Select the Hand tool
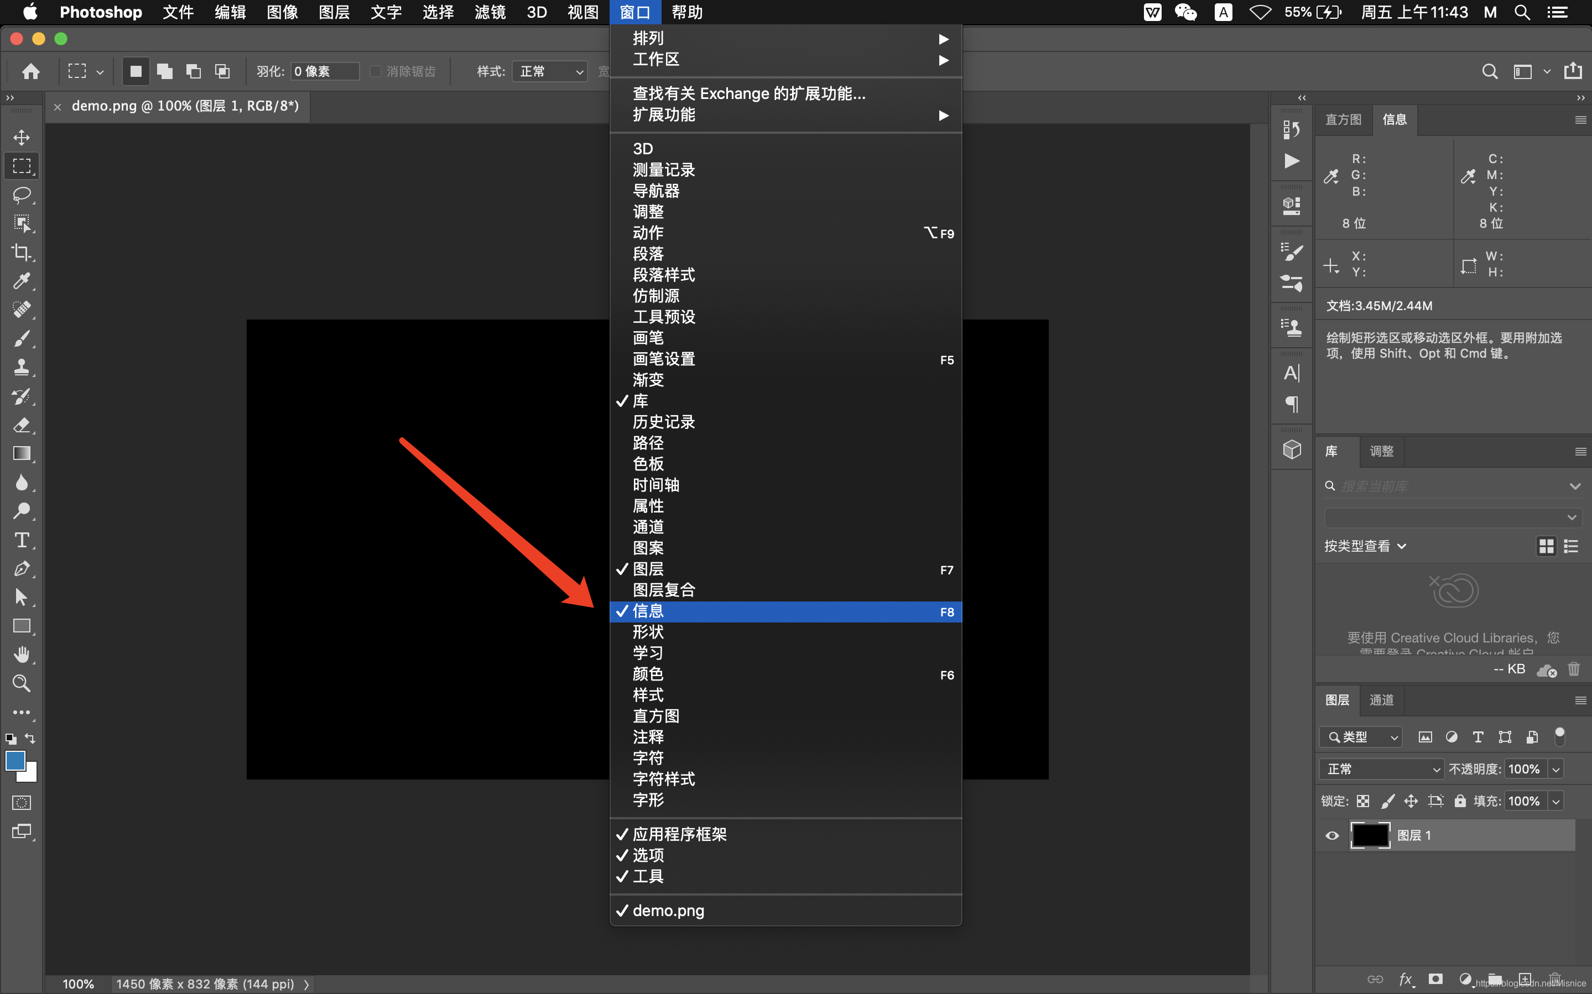Viewport: 1592px width, 994px height. point(22,654)
